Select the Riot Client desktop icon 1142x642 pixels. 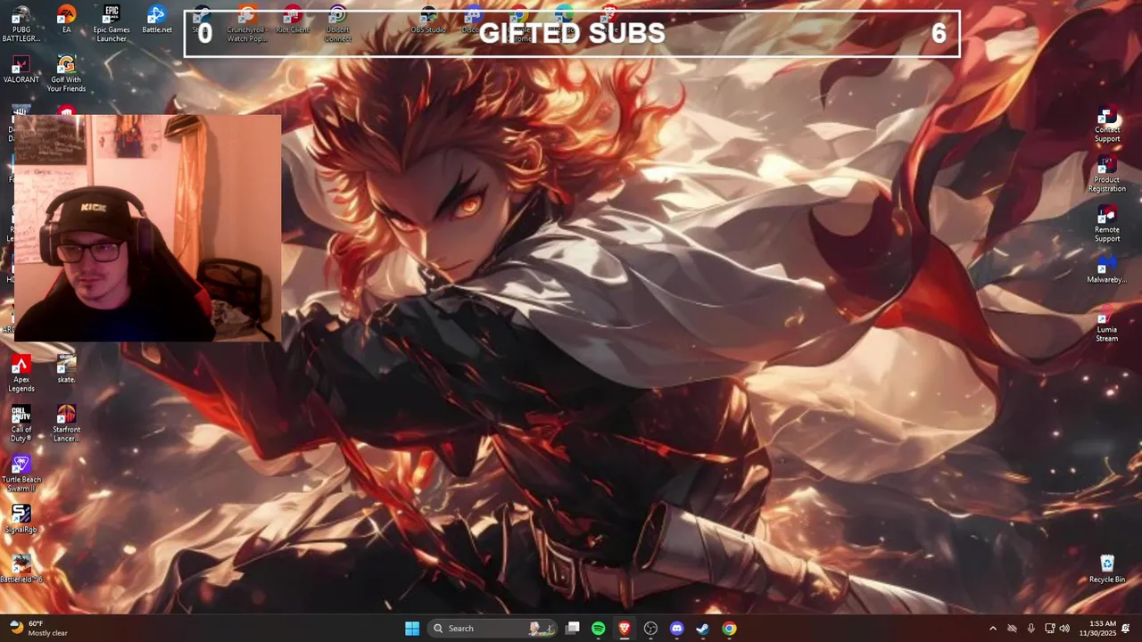(293, 20)
